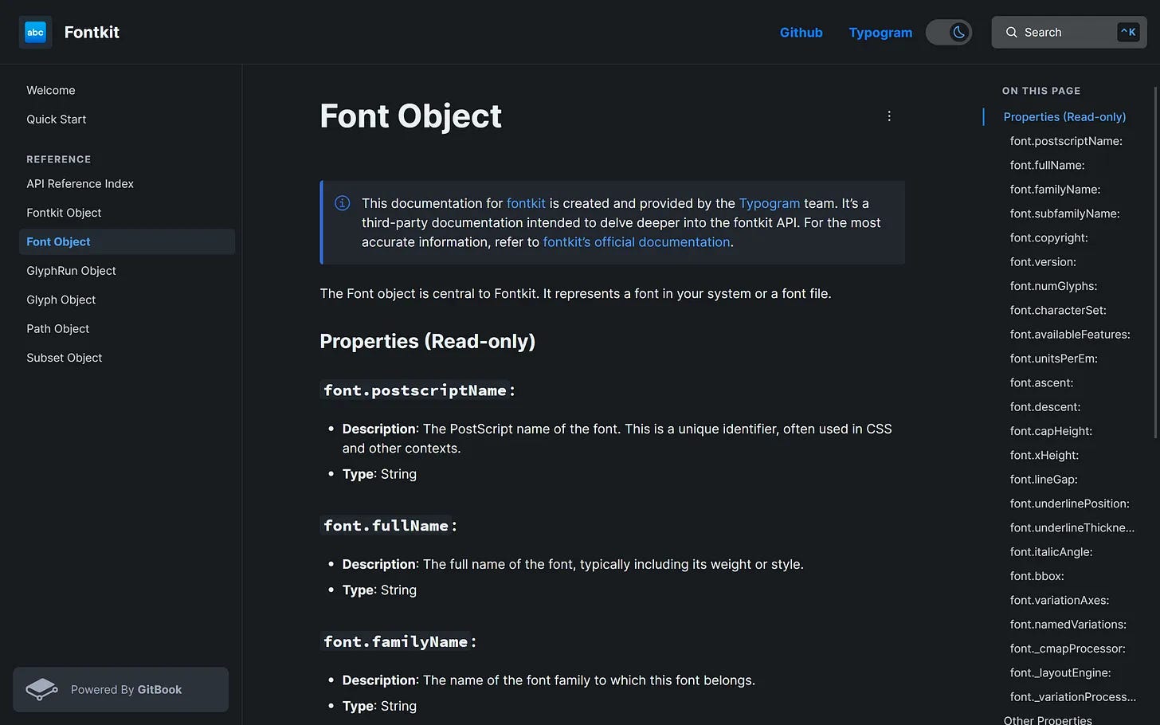Open the Glyph Object sidebar entry
The width and height of the screenshot is (1160, 725).
click(x=61, y=300)
